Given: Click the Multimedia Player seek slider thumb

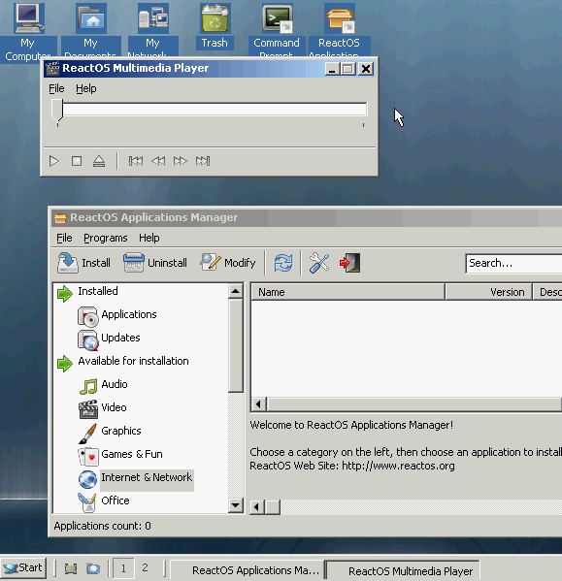Looking at the screenshot, I should 57,110.
